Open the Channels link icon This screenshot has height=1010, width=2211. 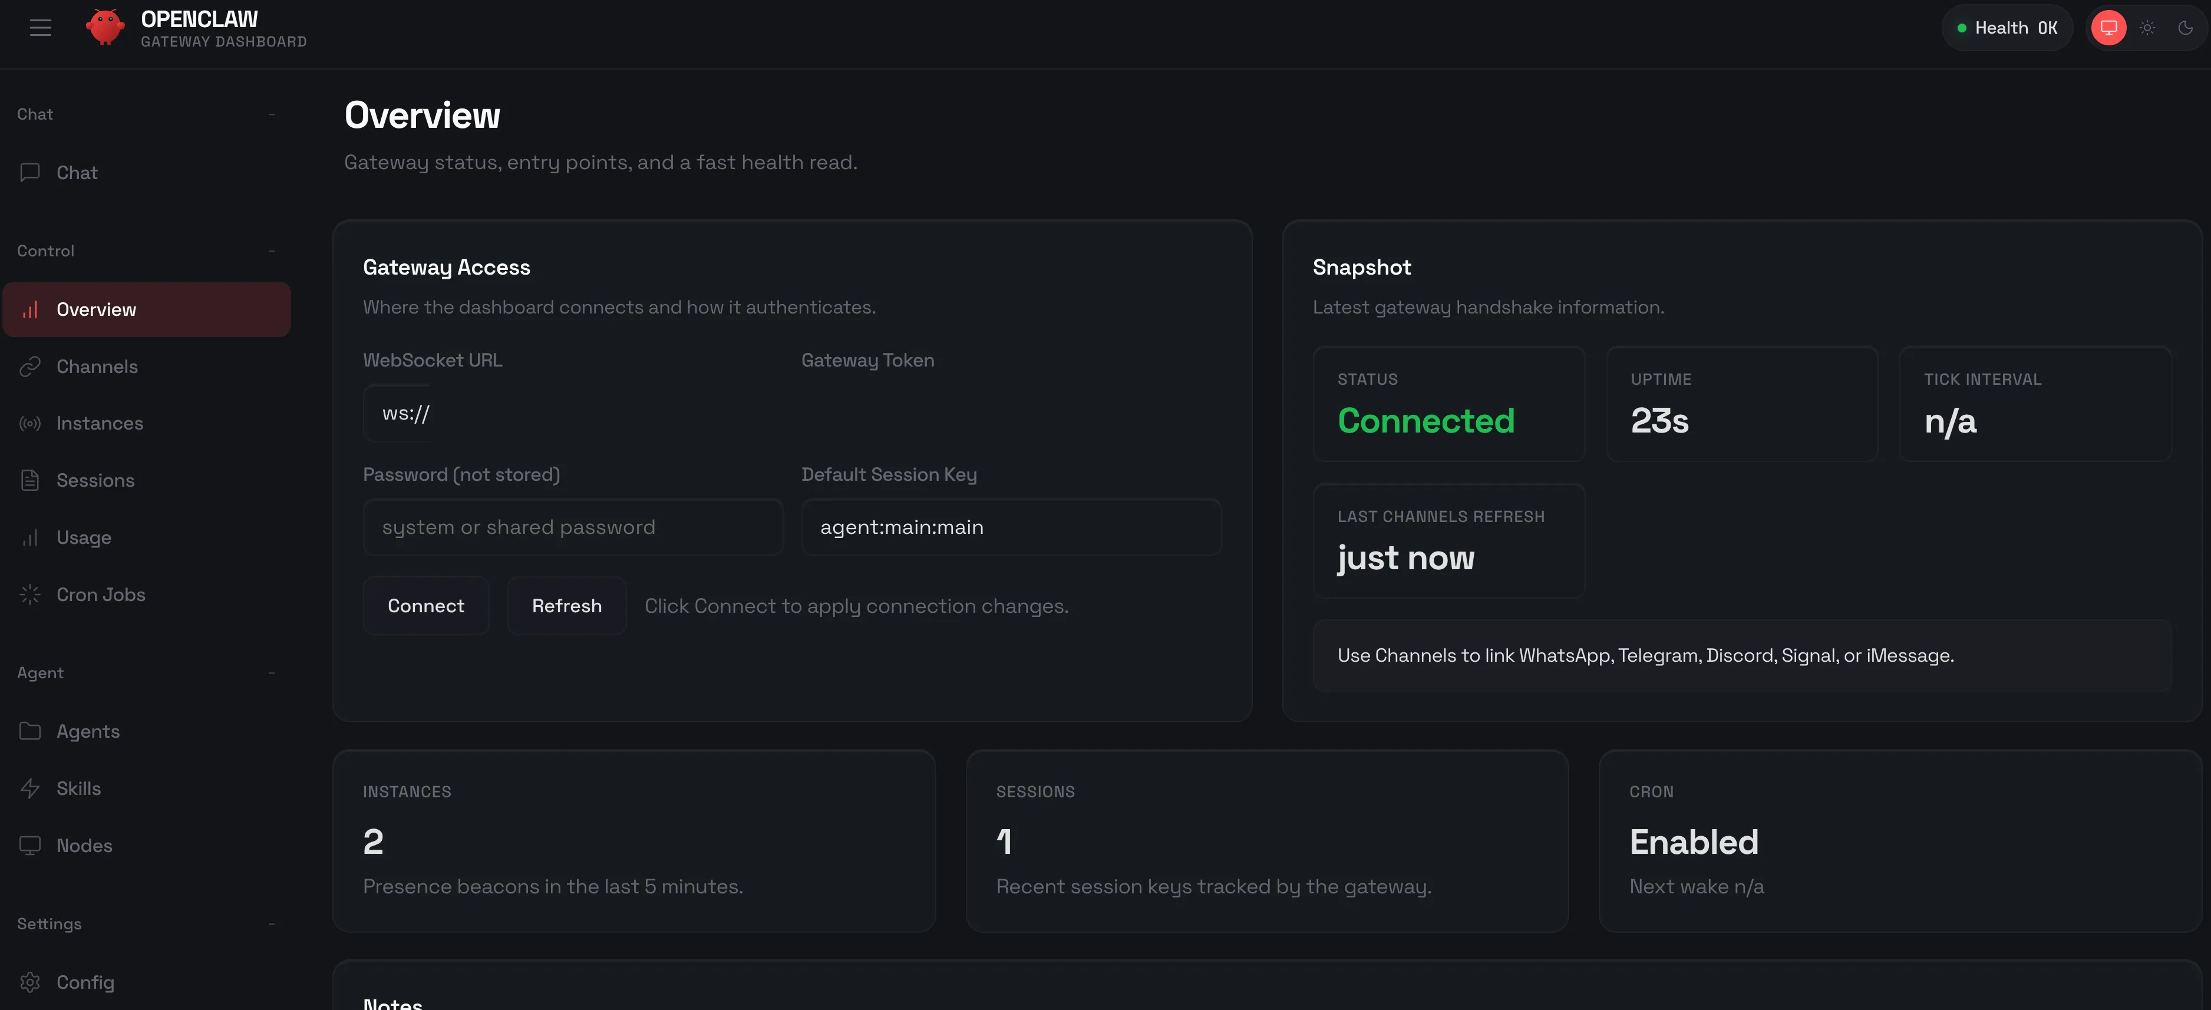[x=30, y=367]
